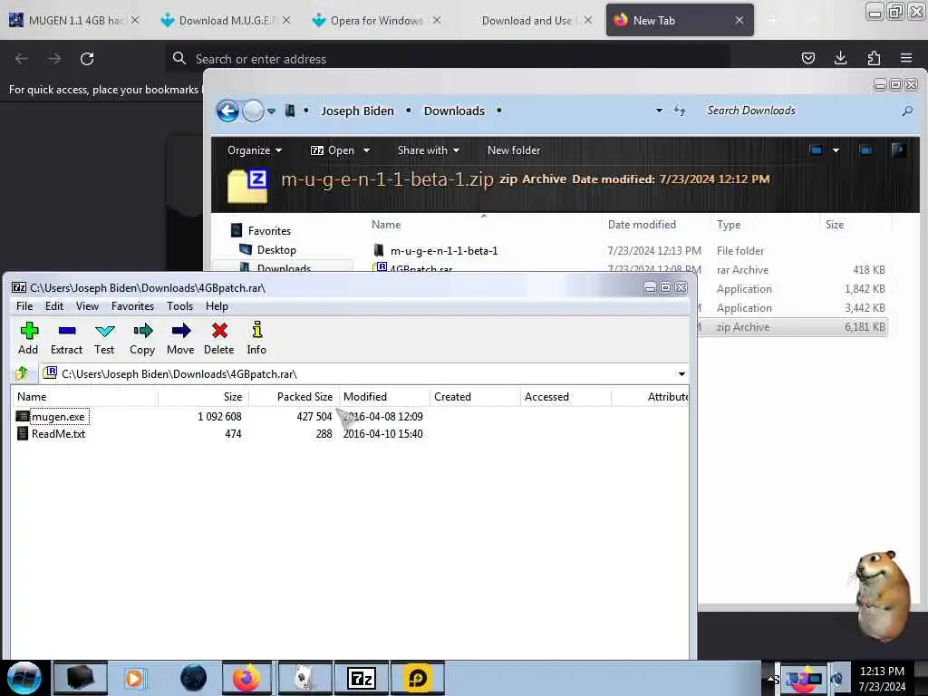
Task: Toggle the preview pane in Explorer
Action: (x=865, y=150)
